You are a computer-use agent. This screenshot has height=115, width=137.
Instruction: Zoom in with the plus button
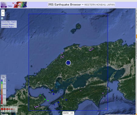tap(3, 11)
